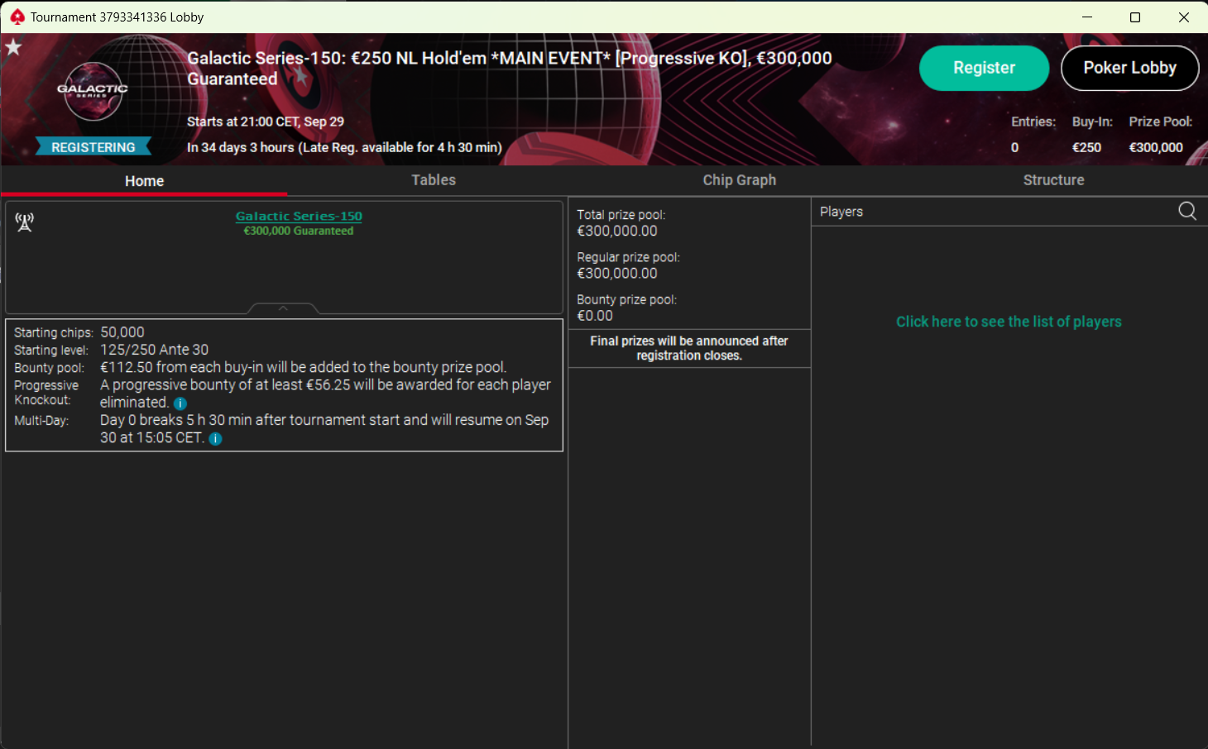The height and width of the screenshot is (749, 1208).
Task: Mark tournament as favorite with star icon
Action: (x=13, y=47)
